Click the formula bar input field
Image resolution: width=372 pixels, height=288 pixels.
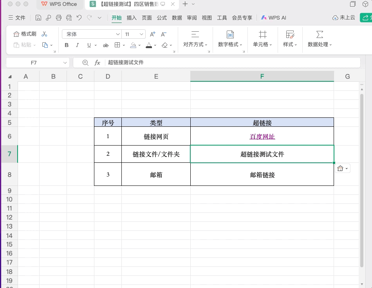point(233,63)
